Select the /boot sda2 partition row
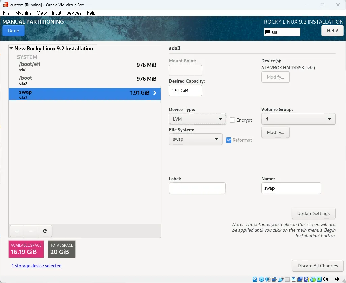Screen dimensions: 346x283 pyautogui.click(x=85, y=80)
